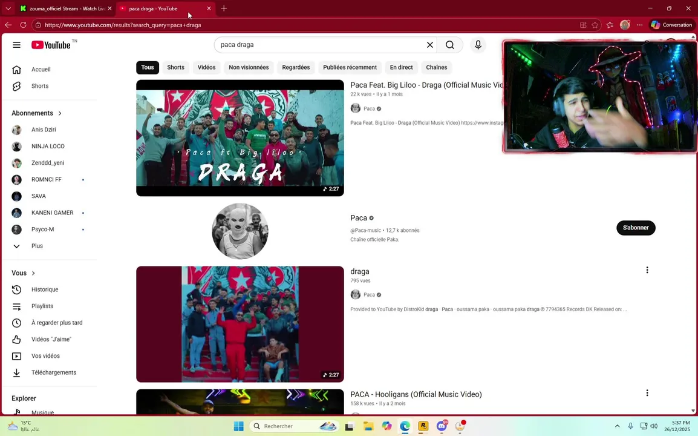This screenshot has width=698, height=436.
Task: Open File Explorer from the taskbar
Action: (x=368, y=426)
